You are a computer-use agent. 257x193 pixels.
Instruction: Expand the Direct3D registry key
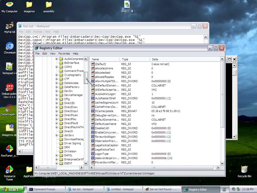point(56,103)
